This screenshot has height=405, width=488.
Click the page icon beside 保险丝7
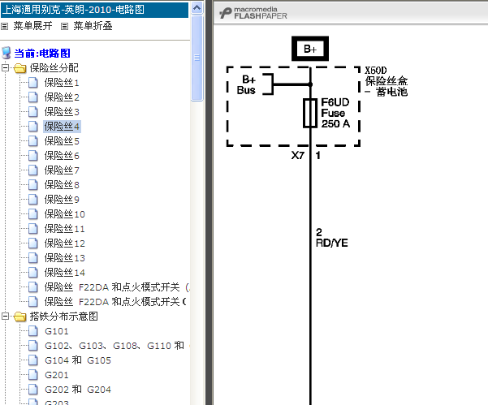coord(33,170)
